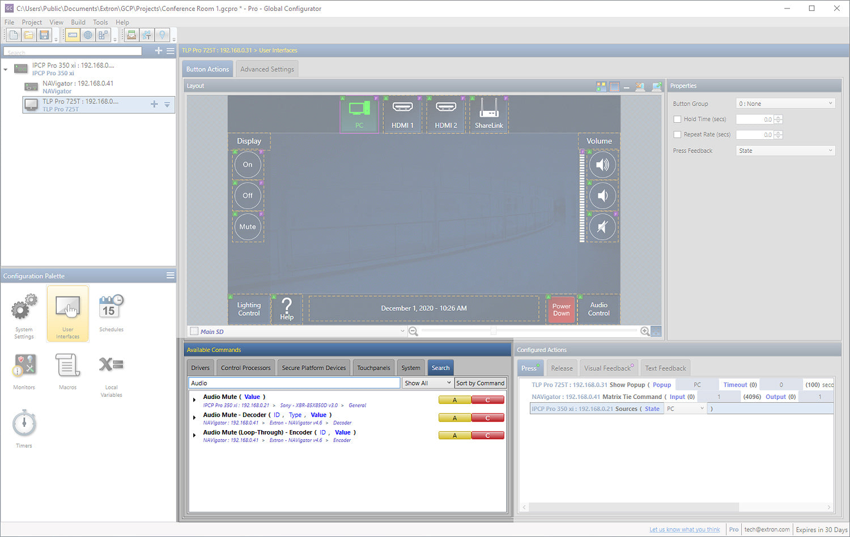The height and width of the screenshot is (537, 850).
Task: Click the Lighting Control button in layout
Action: pyautogui.click(x=249, y=309)
